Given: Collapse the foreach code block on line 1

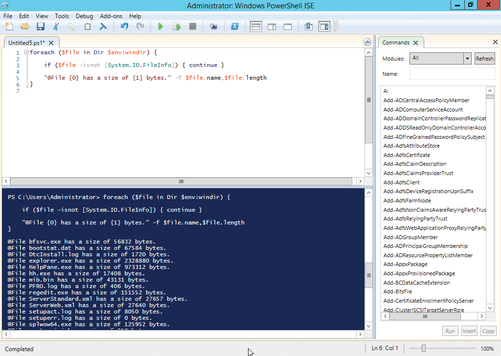Looking at the screenshot, I should tap(26, 52).
